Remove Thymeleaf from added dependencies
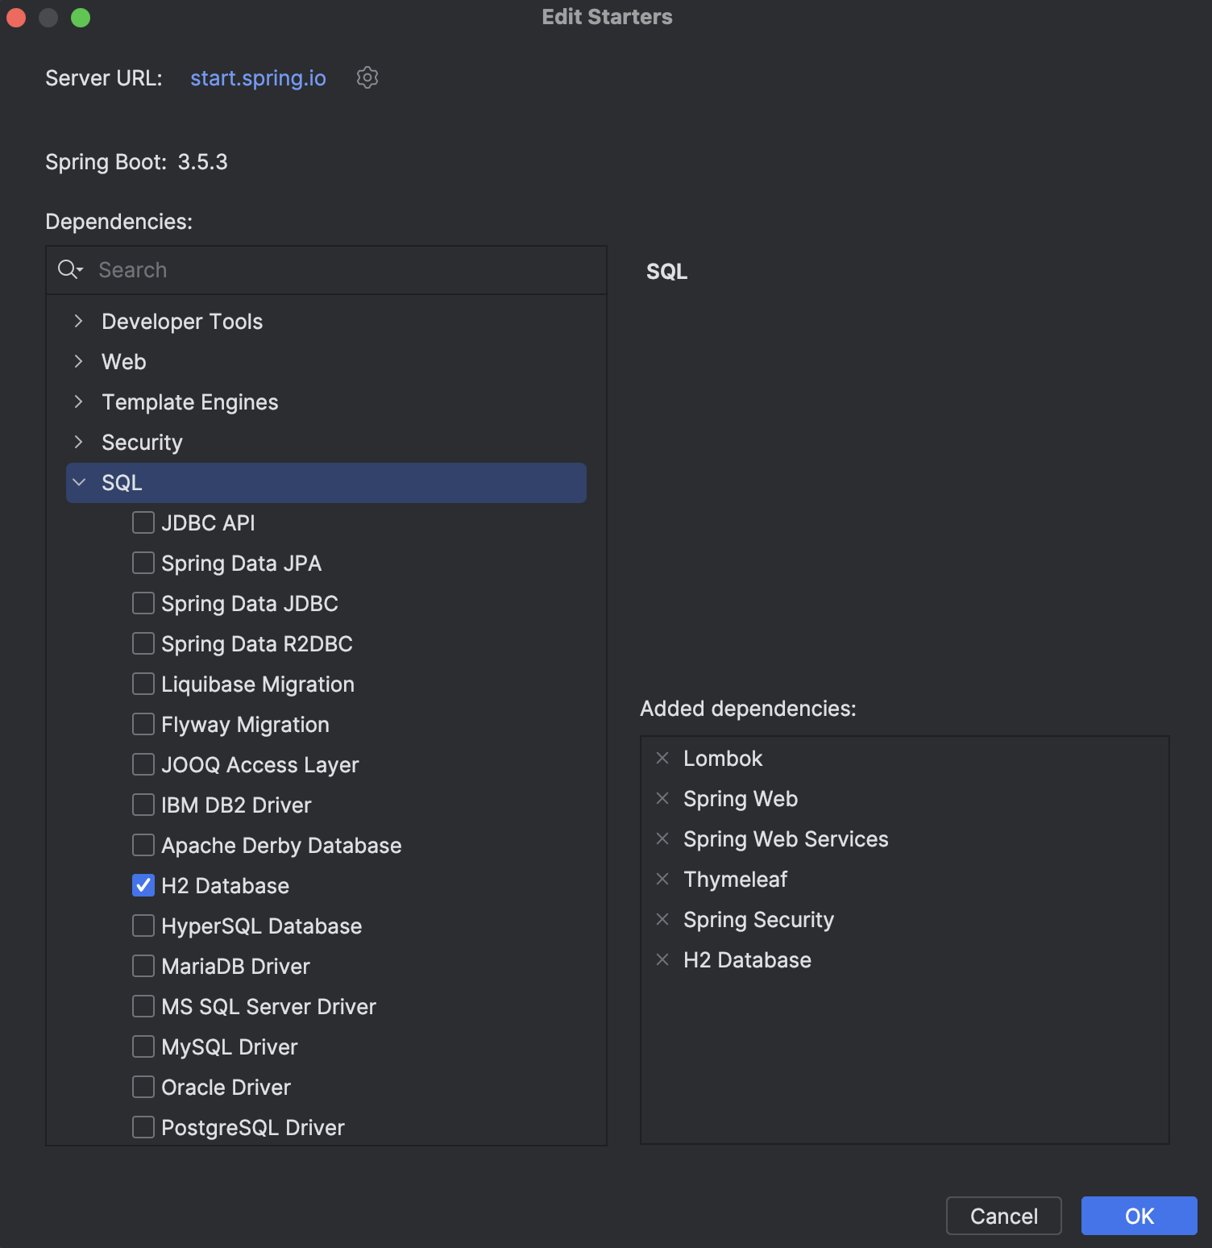The image size is (1212, 1248). 662,879
